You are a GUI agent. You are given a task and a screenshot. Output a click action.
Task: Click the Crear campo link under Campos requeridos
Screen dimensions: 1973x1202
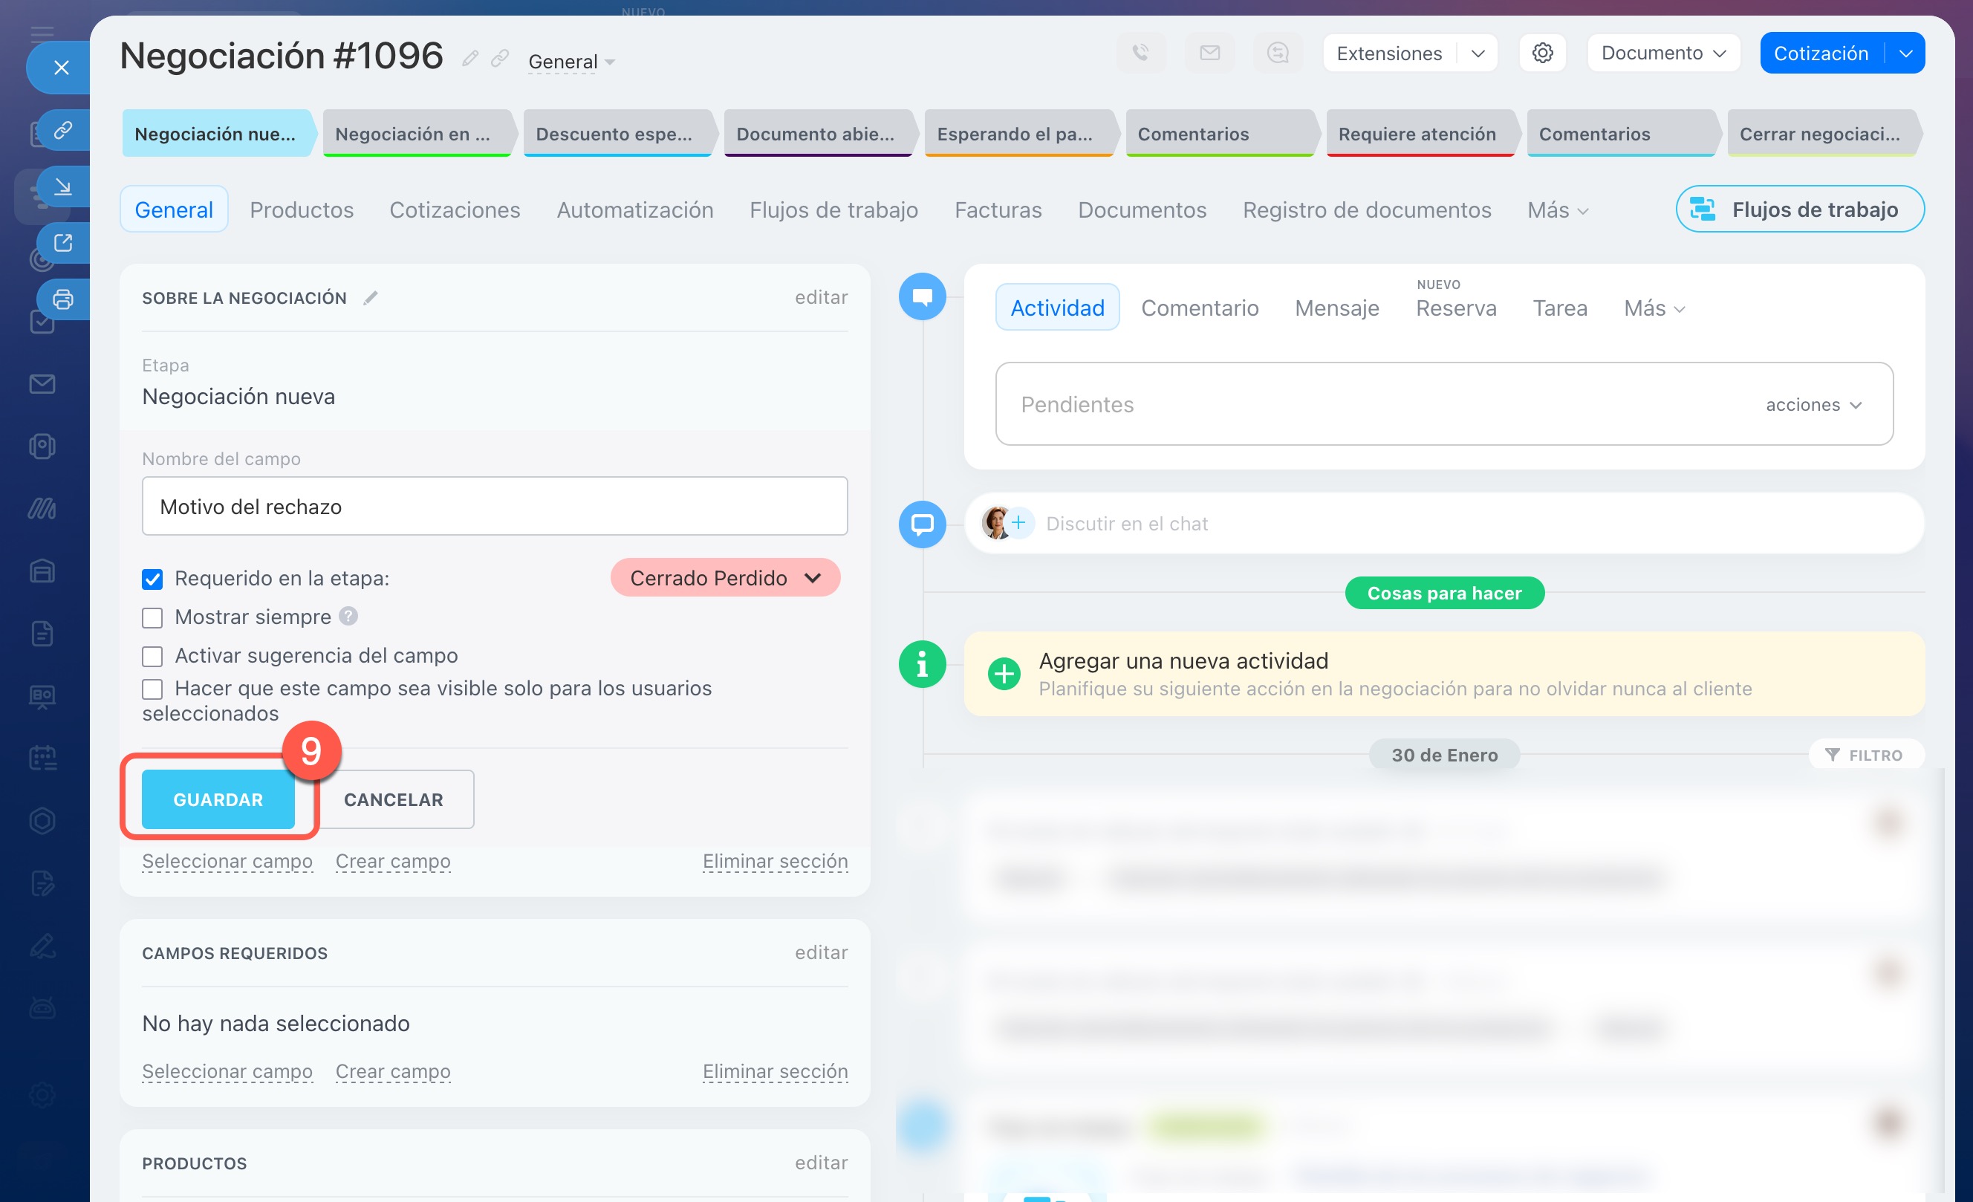[392, 1071]
